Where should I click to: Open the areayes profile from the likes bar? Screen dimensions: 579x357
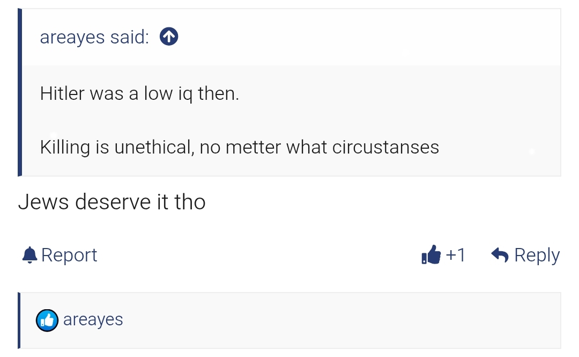(93, 319)
